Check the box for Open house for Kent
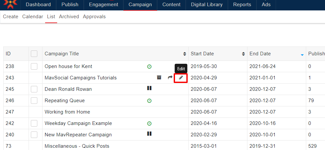Screen dimensions: 325x150 coord(34,66)
